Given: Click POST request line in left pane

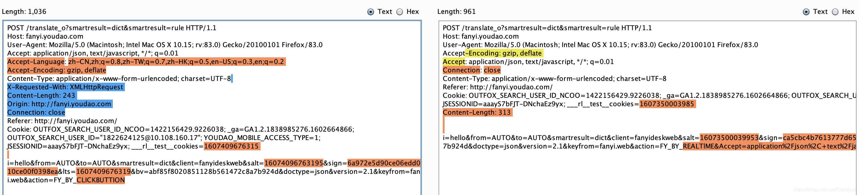Looking at the screenshot, I should pyautogui.click(x=112, y=28).
